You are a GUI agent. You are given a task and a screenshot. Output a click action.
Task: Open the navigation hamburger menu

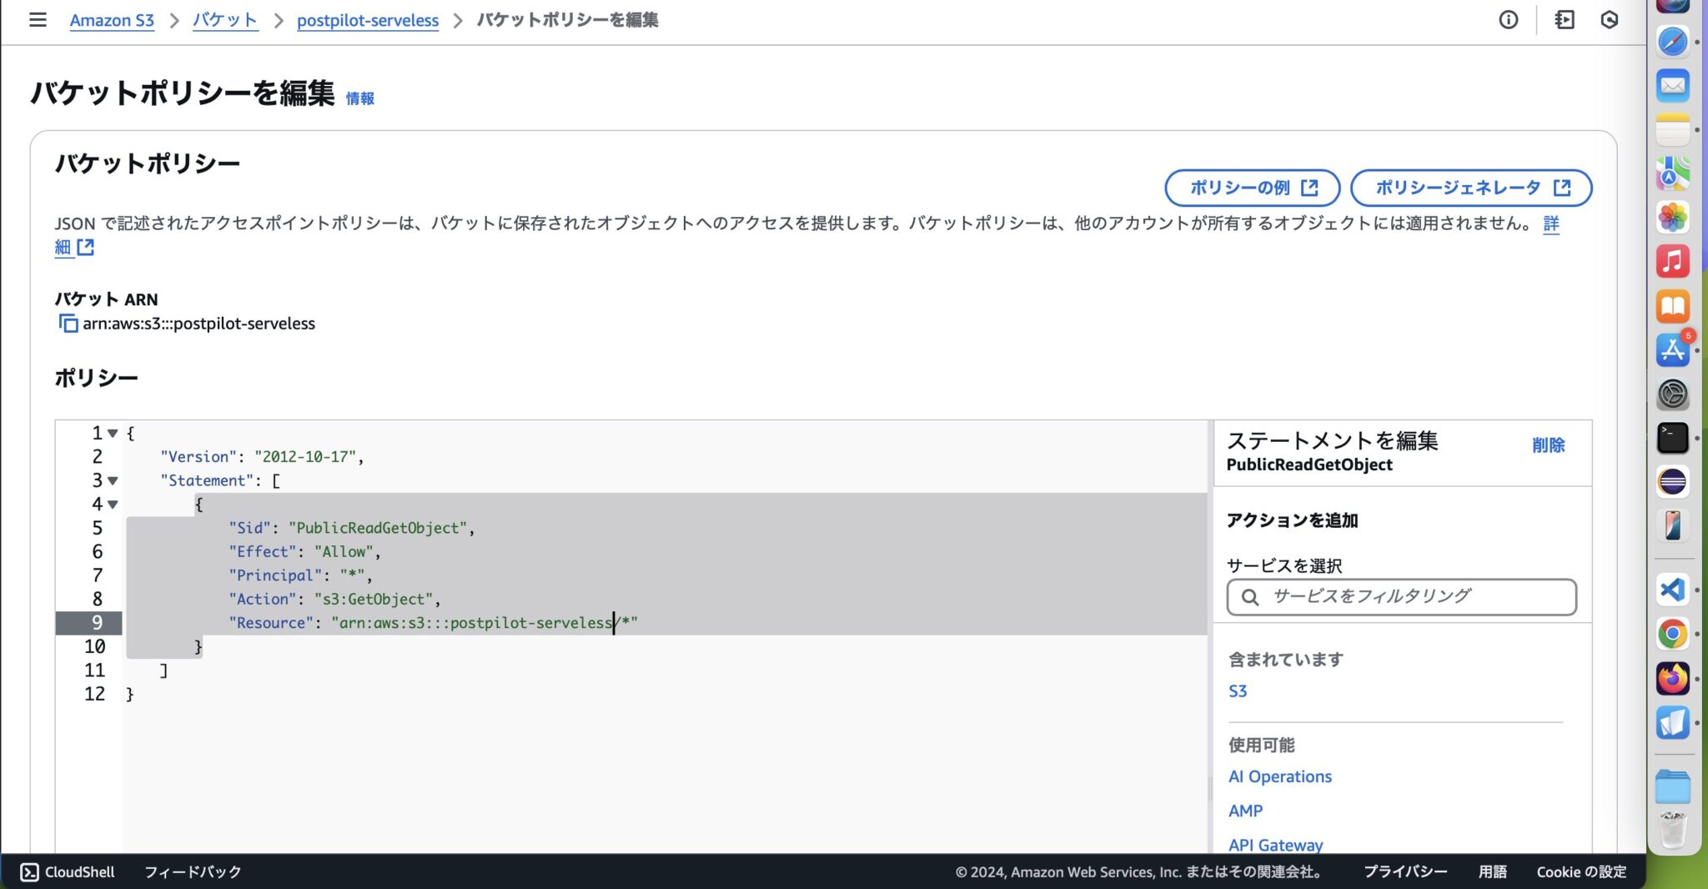point(38,20)
